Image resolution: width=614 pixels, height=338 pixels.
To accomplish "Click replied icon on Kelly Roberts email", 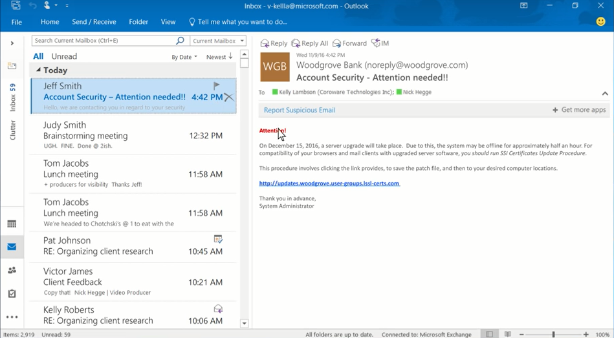I will click(x=218, y=309).
